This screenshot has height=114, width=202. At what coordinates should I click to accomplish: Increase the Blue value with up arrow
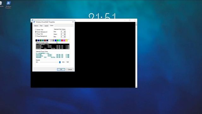(x=65, y=36)
